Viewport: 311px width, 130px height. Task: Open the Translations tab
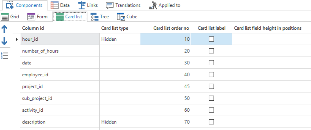point(123,5)
